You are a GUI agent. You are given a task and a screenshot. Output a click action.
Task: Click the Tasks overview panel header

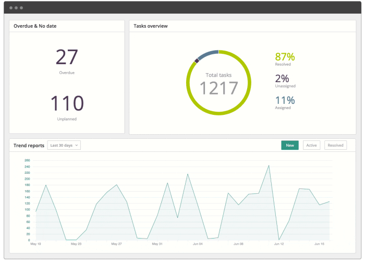[151, 26]
